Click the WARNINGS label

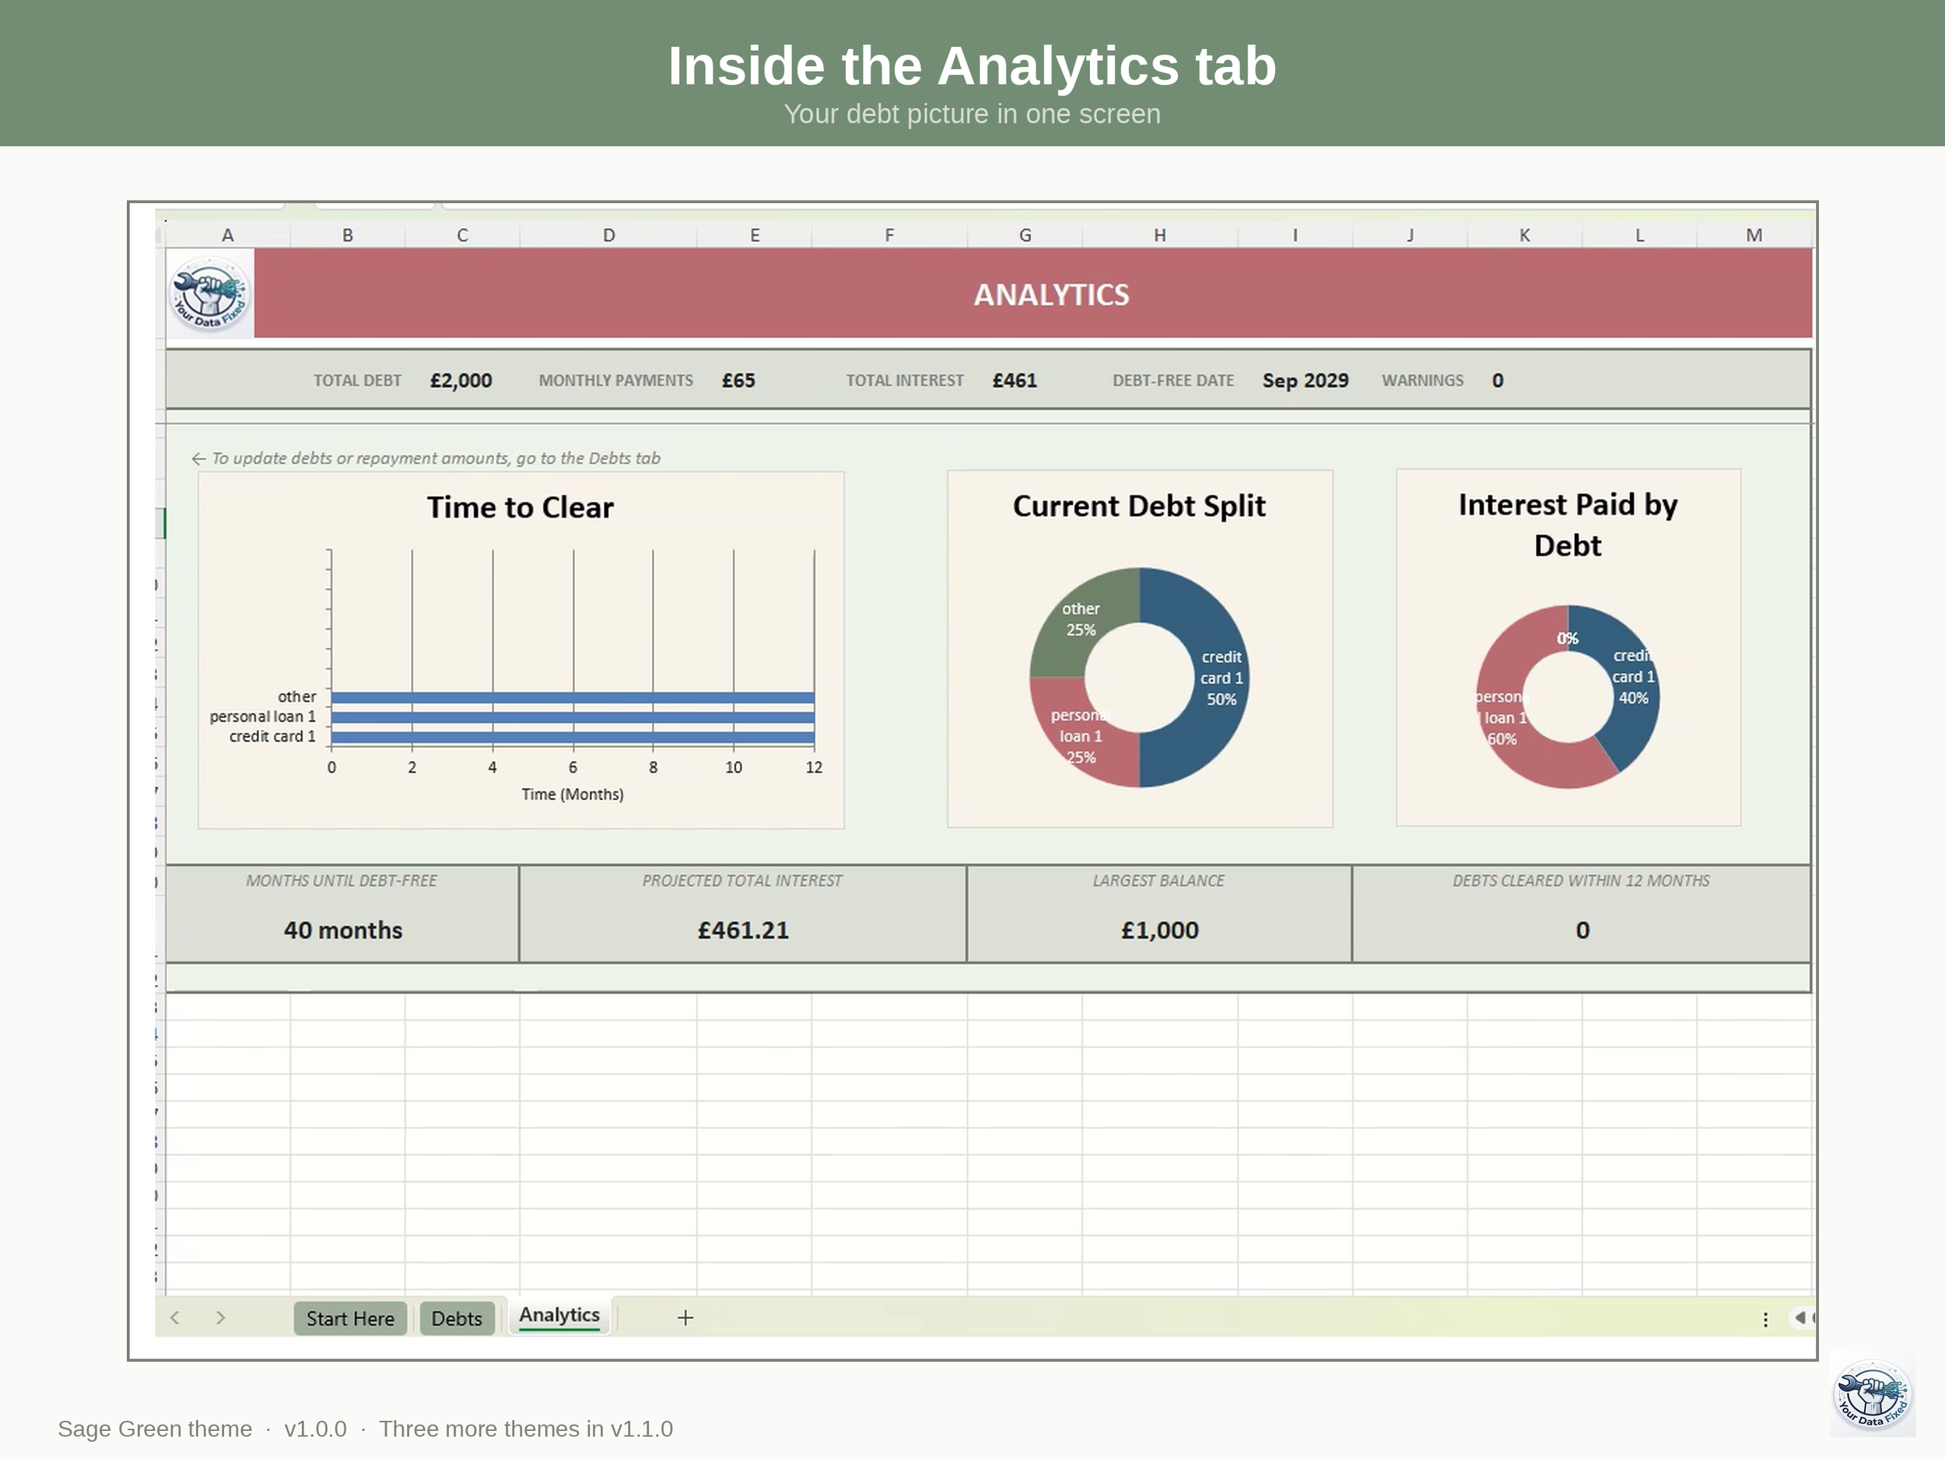click(1423, 381)
